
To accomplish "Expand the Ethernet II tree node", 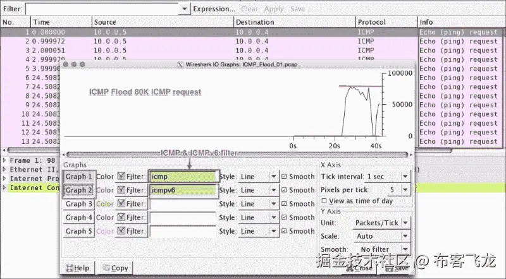I will pos(4,169).
